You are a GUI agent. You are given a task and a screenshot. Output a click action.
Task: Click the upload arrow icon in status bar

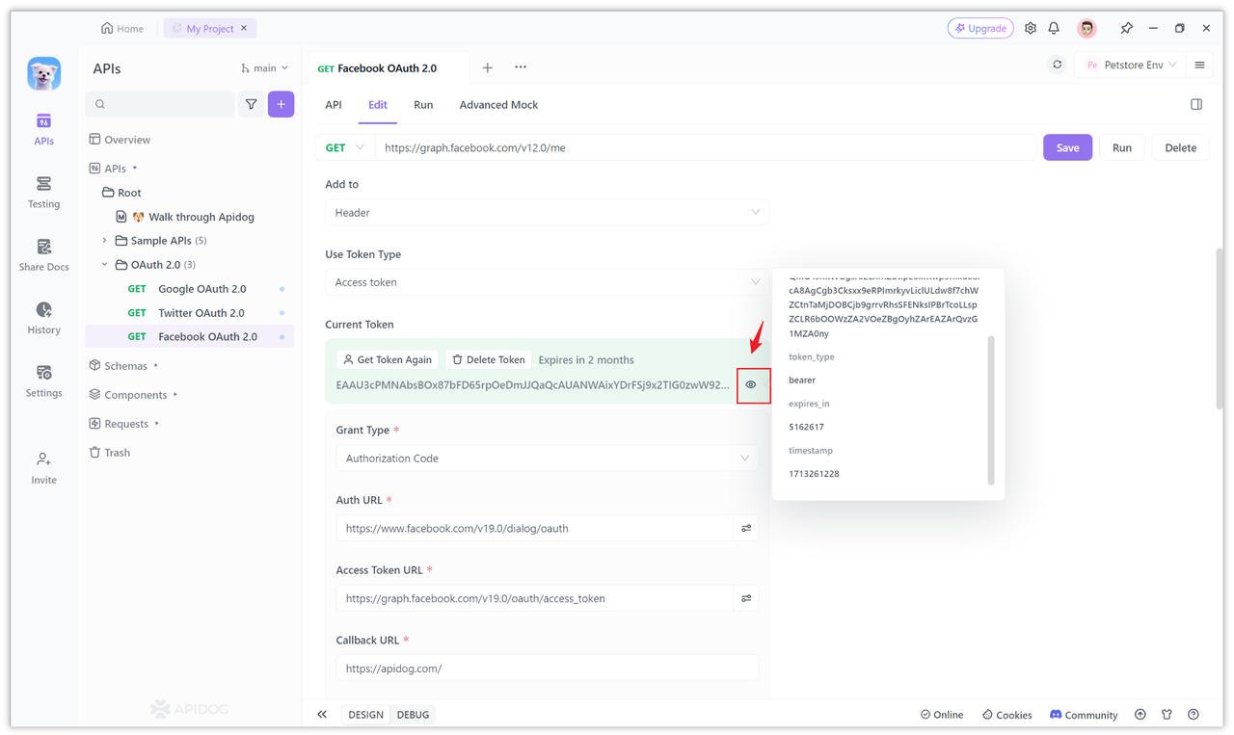pyautogui.click(x=1140, y=714)
